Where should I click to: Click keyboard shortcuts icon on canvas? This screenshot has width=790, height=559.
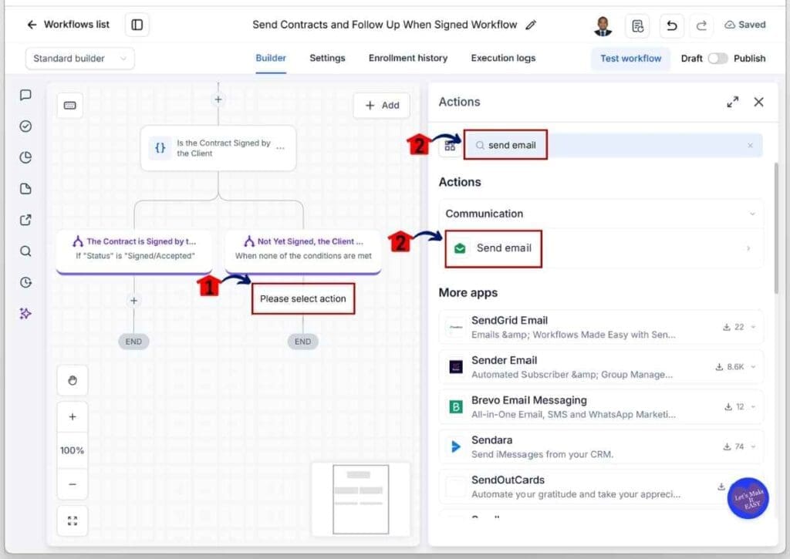tap(70, 106)
